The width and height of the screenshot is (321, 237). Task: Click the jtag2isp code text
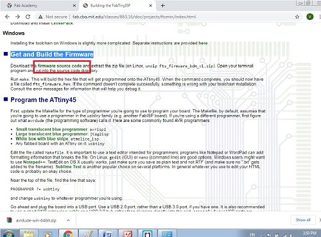pos(99,134)
